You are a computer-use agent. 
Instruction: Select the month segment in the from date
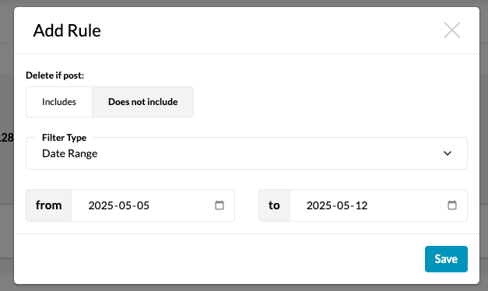click(x=125, y=205)
